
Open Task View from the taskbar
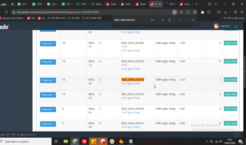coord(56,141)
